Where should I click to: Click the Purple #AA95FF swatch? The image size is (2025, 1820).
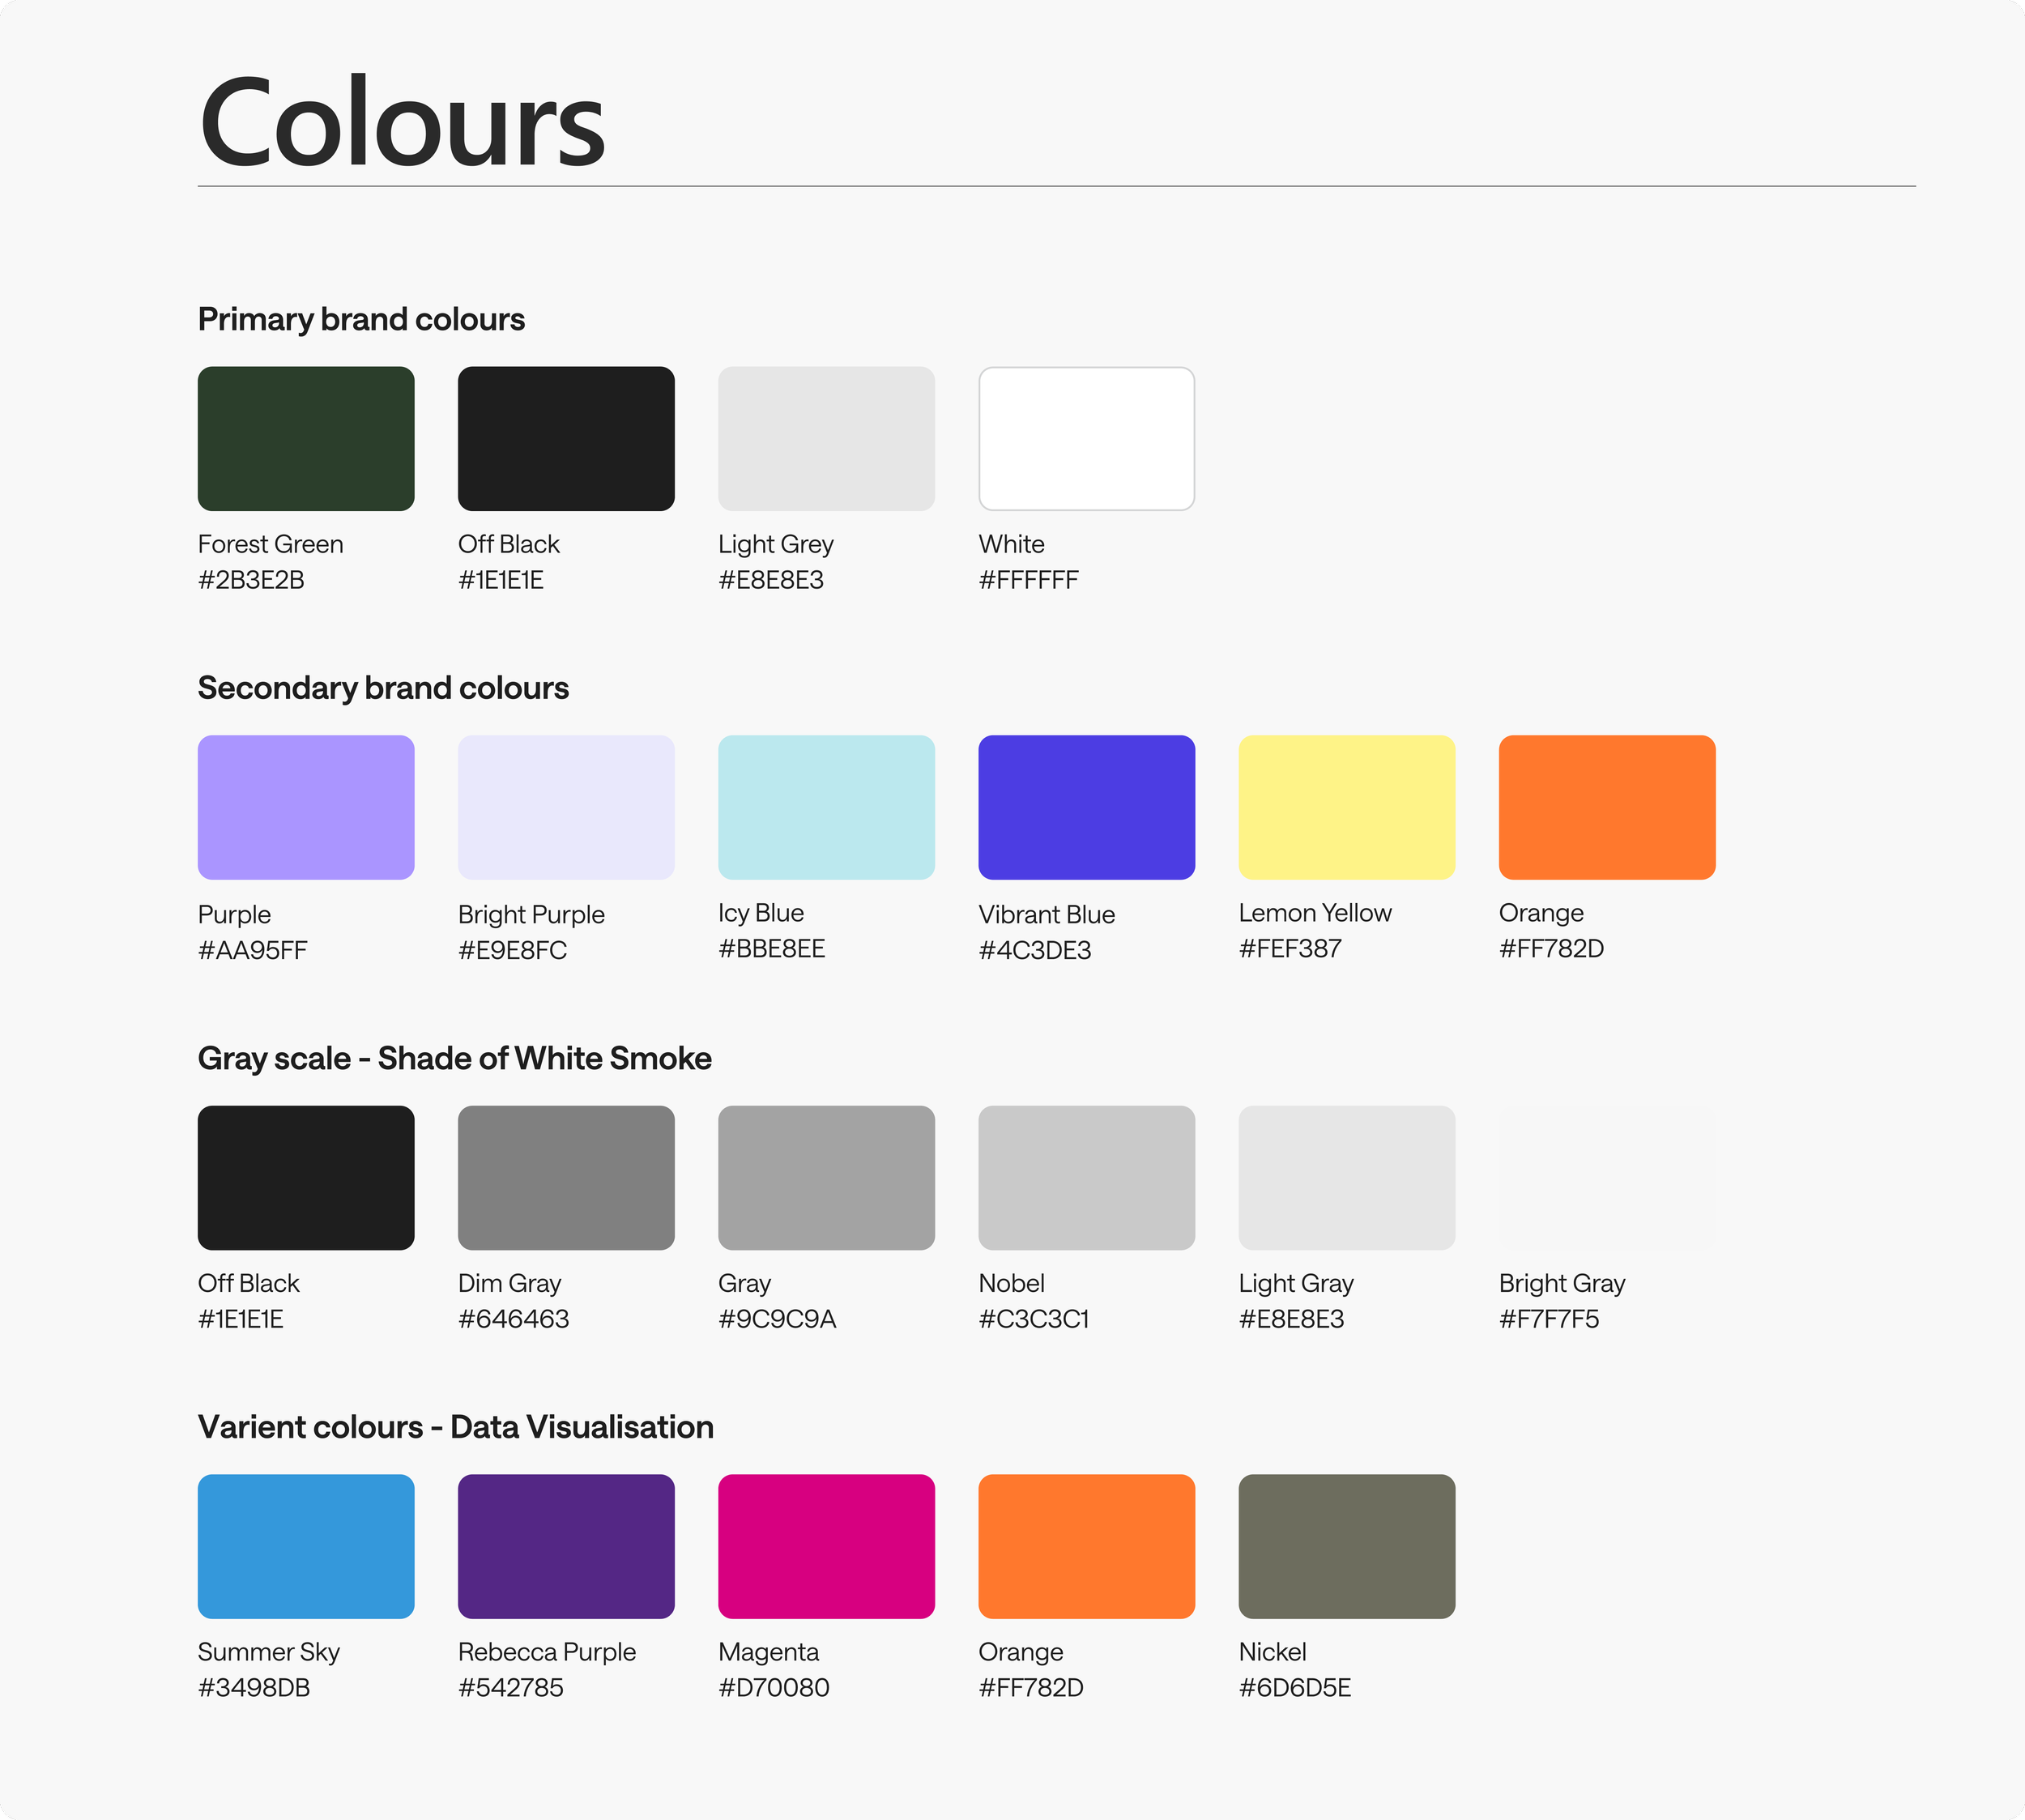306,807
